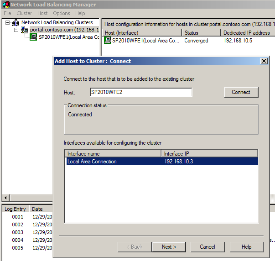The height and width of the screenshot is (261, 275).
Task: Open the Options menu
Action: click(62, 13)
